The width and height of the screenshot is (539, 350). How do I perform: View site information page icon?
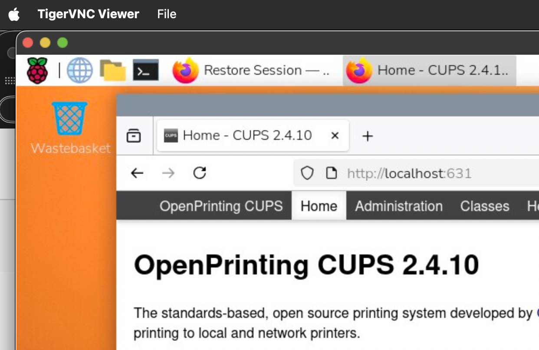click(x=332, y=173)
